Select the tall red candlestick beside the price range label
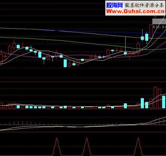166x156 pixels. [151, 31]
